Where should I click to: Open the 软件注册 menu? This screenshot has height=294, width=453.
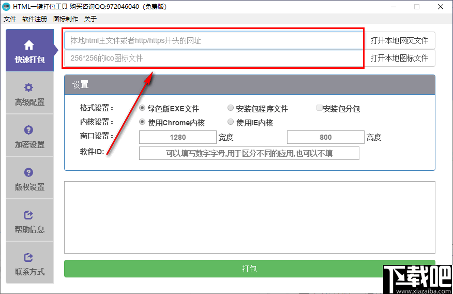pos(35,19)
